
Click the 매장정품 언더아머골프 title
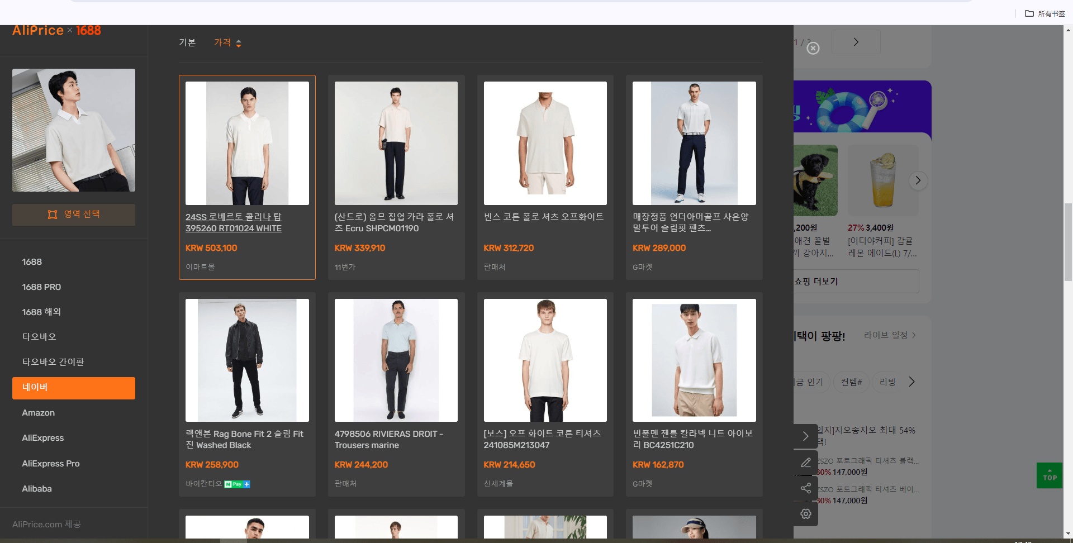click(x=691, y=222)
